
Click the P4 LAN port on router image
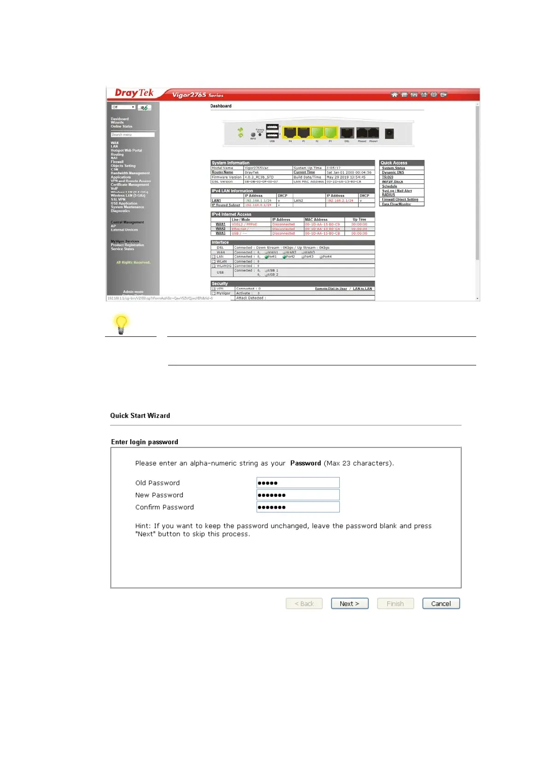pos(290,133)
